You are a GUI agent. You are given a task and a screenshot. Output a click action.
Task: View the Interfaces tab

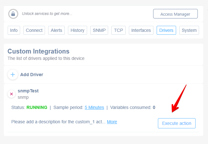tap(141, 30)
